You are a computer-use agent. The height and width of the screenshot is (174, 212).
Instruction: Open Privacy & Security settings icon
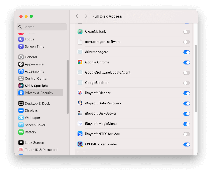click(x=21, y=93)
